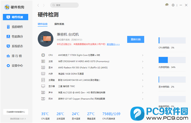Click the 设置中心 hexagon icon
Screen dimensions: 191x123
pos(8,65)
